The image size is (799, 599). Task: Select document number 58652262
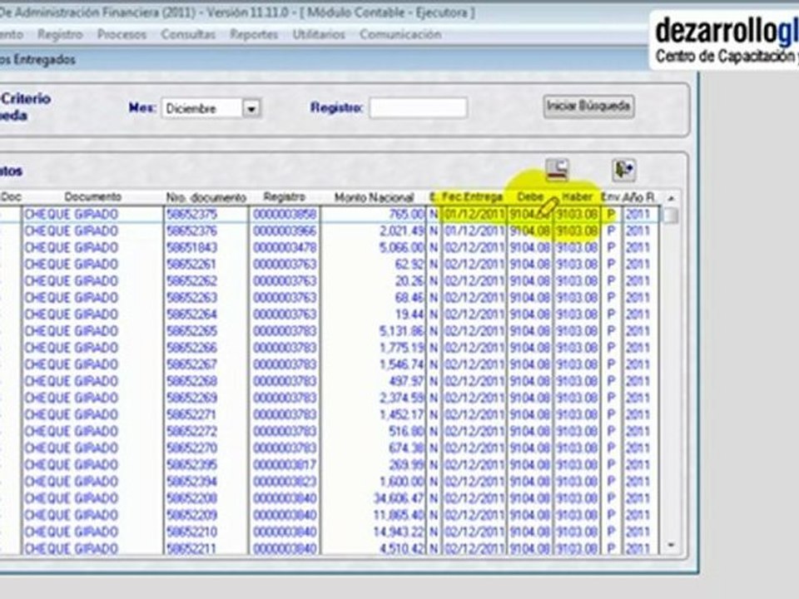191,281
